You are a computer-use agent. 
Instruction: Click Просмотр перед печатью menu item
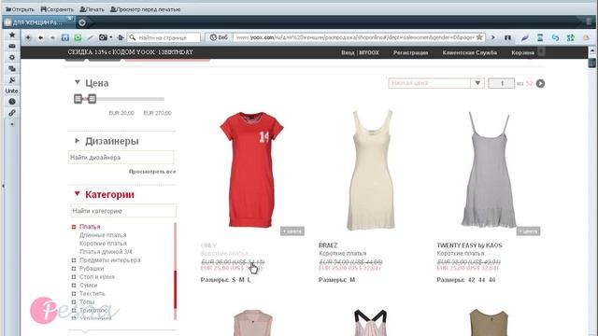click(146, 9)
